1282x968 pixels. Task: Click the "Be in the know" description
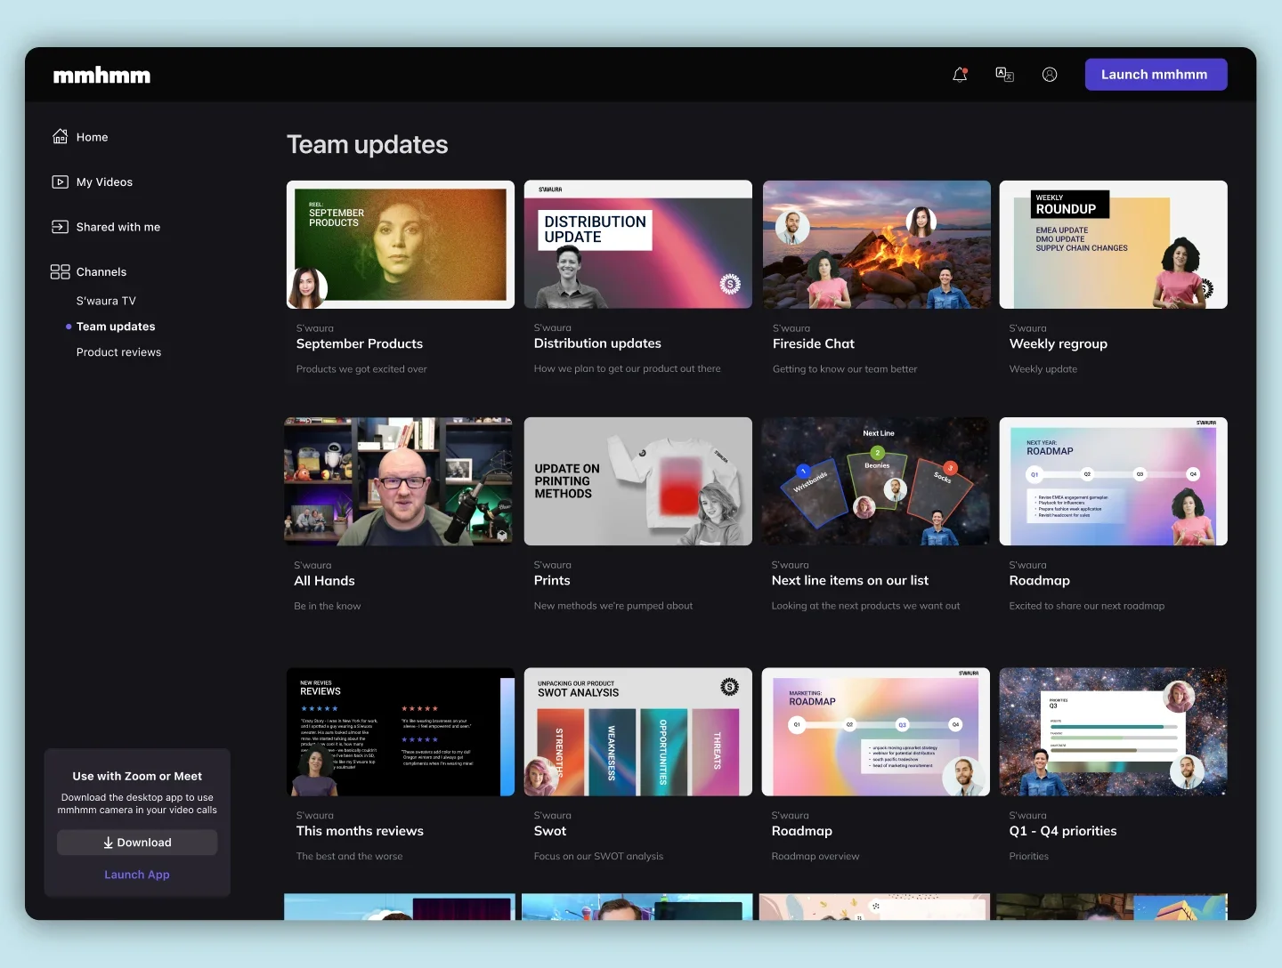pos(328,606)
